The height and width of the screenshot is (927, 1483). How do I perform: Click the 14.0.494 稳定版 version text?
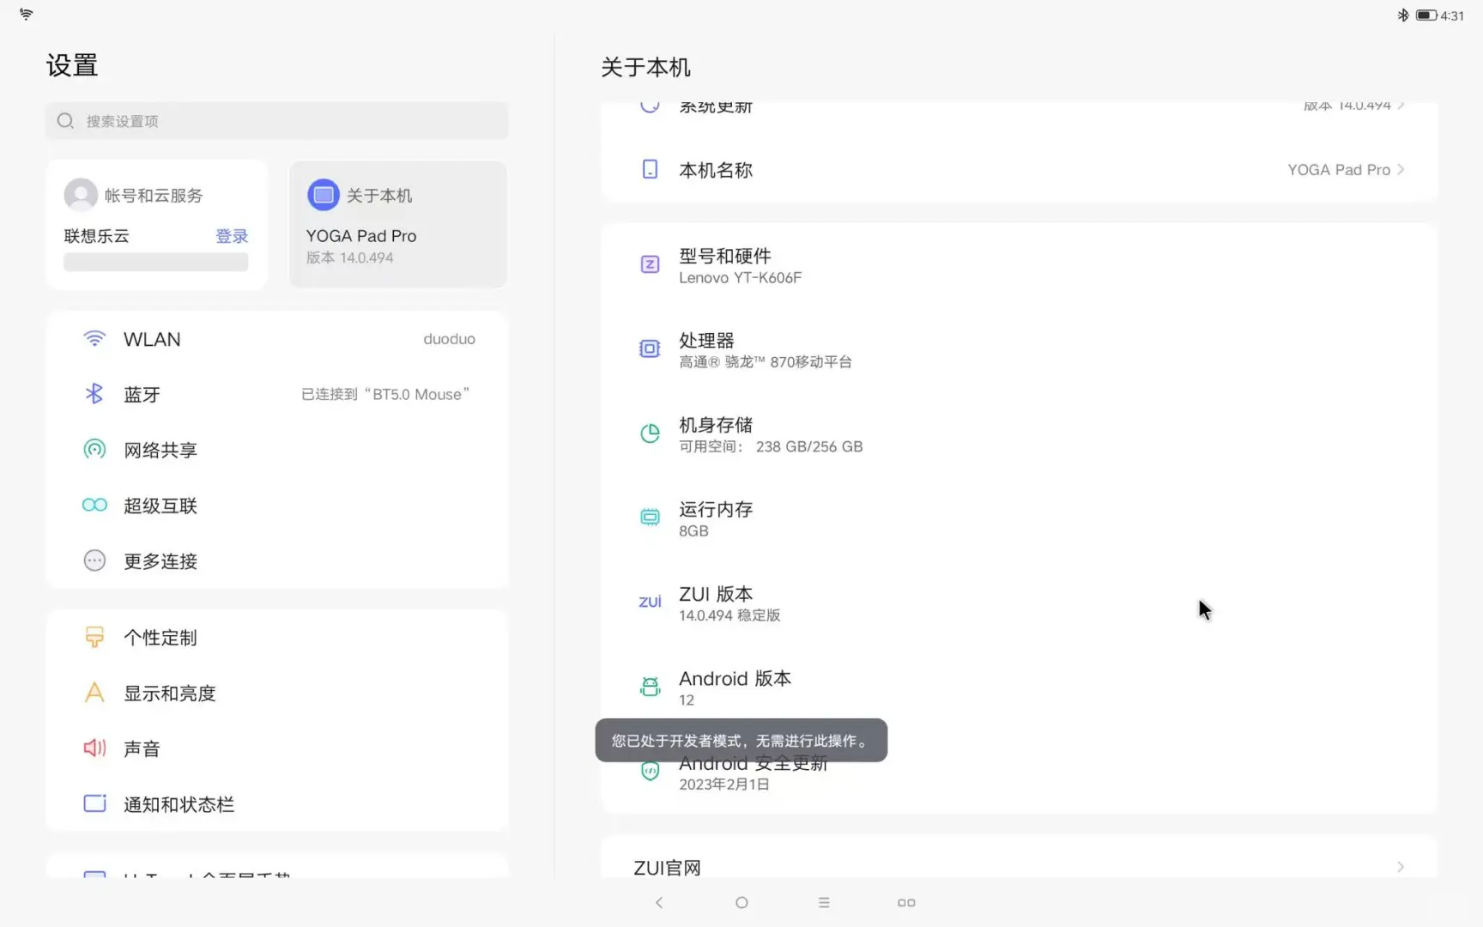tap(729, 615)
